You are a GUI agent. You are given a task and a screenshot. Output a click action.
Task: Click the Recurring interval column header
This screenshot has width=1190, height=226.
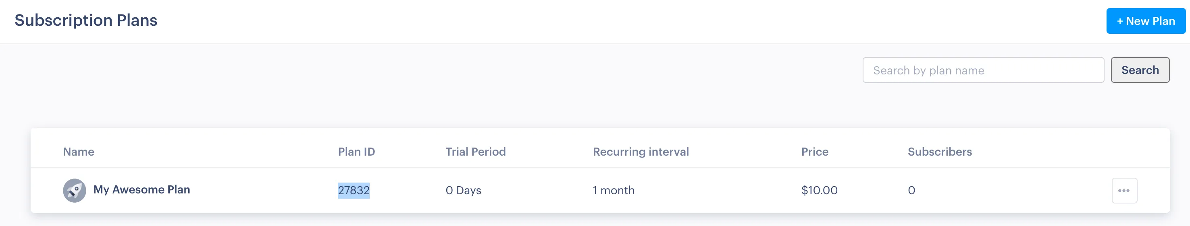click(x=640, y=152)
